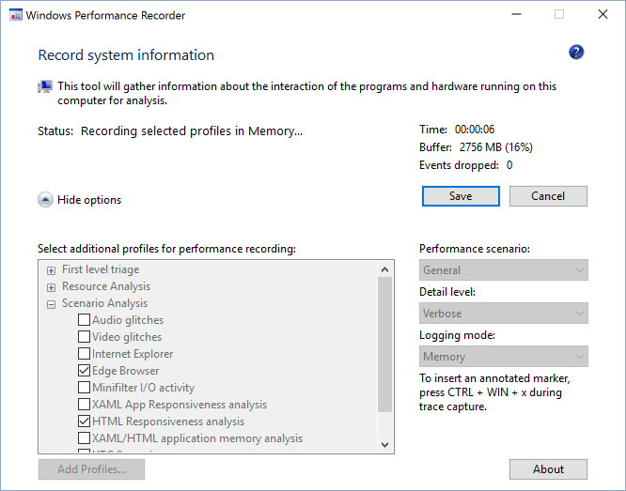Image resolution: width=626 pixels, height=491 pixels.
Task: Close the Windows Performance Recorder window
Action: [x=603, y=15]
